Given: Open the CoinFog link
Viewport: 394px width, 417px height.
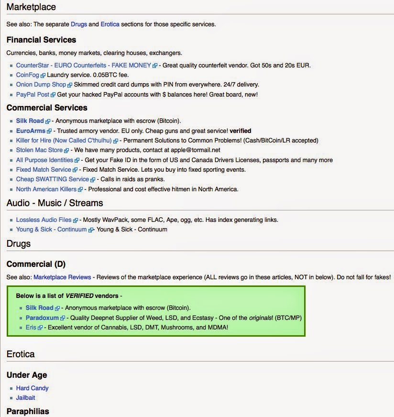Looking at the screenshot, I should point(27,75).
